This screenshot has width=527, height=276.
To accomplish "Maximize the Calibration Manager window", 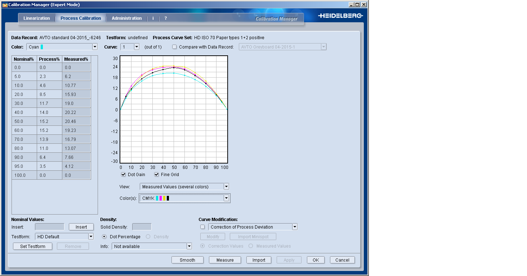I will click(x=357, y=5).
